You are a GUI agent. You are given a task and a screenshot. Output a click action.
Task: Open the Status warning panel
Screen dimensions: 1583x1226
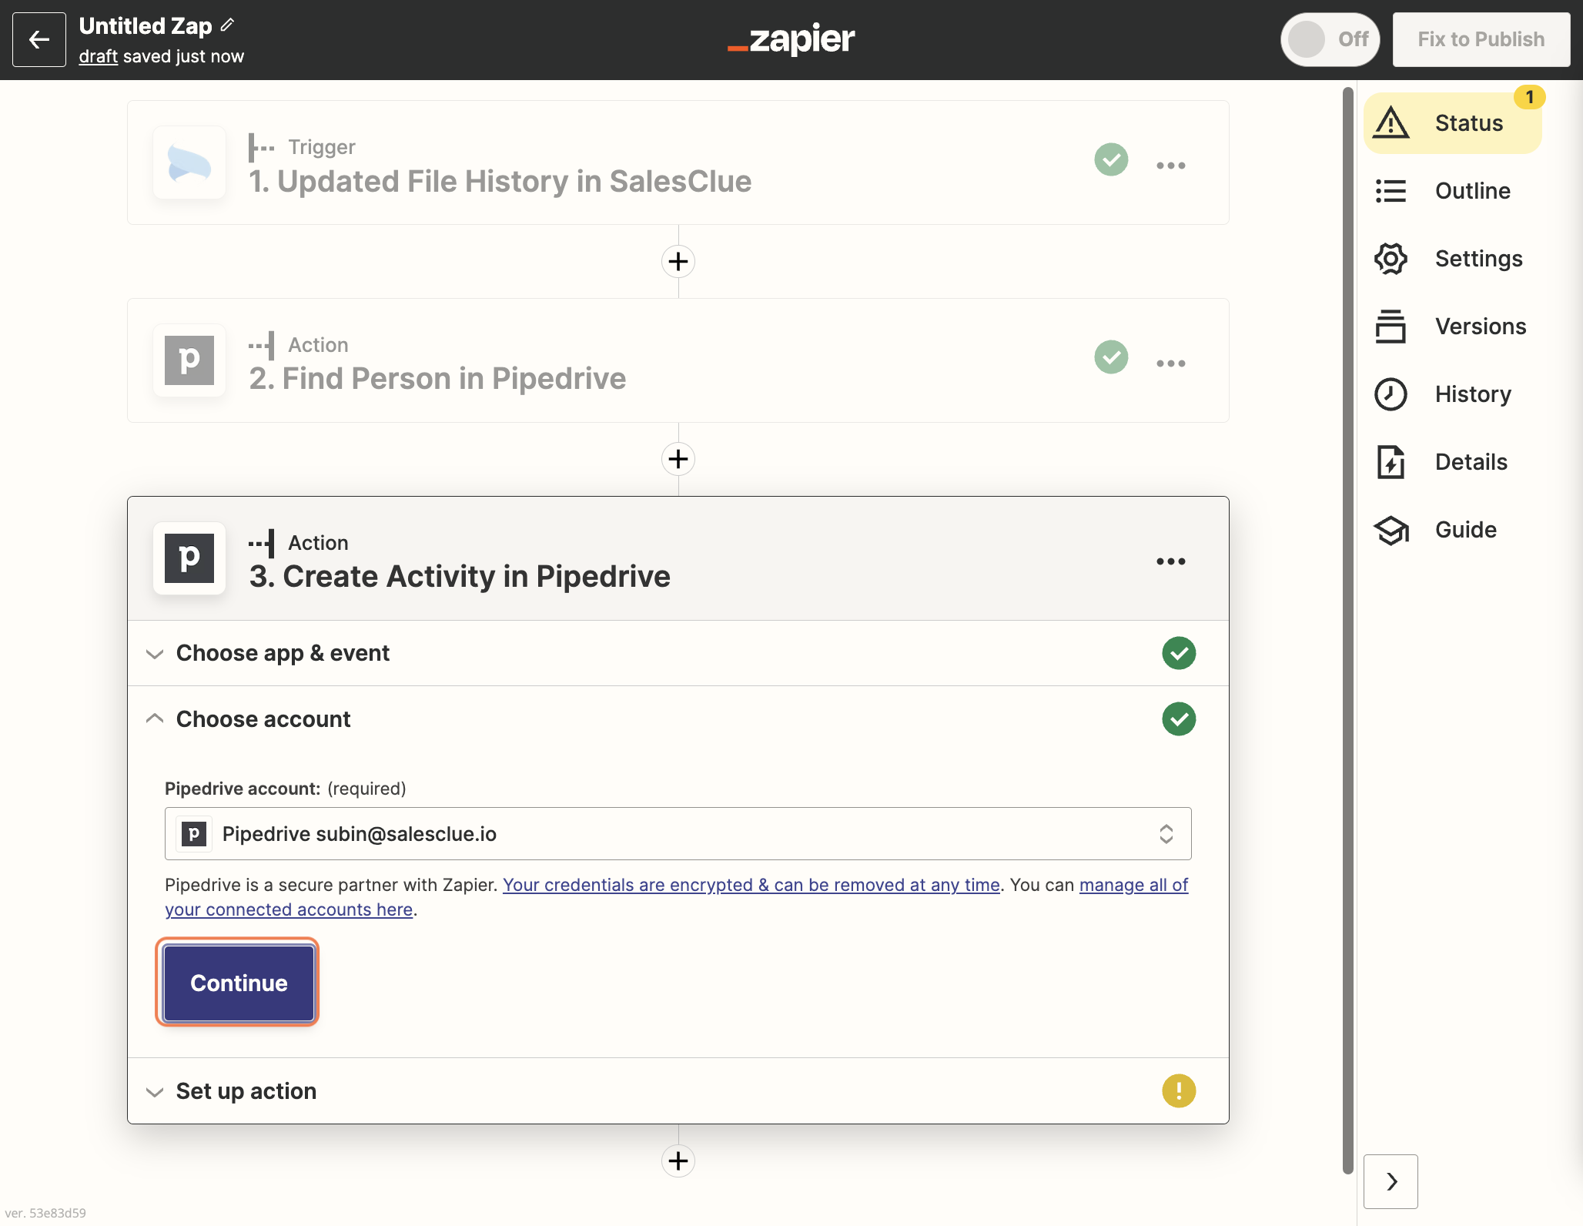[1452, 123]
